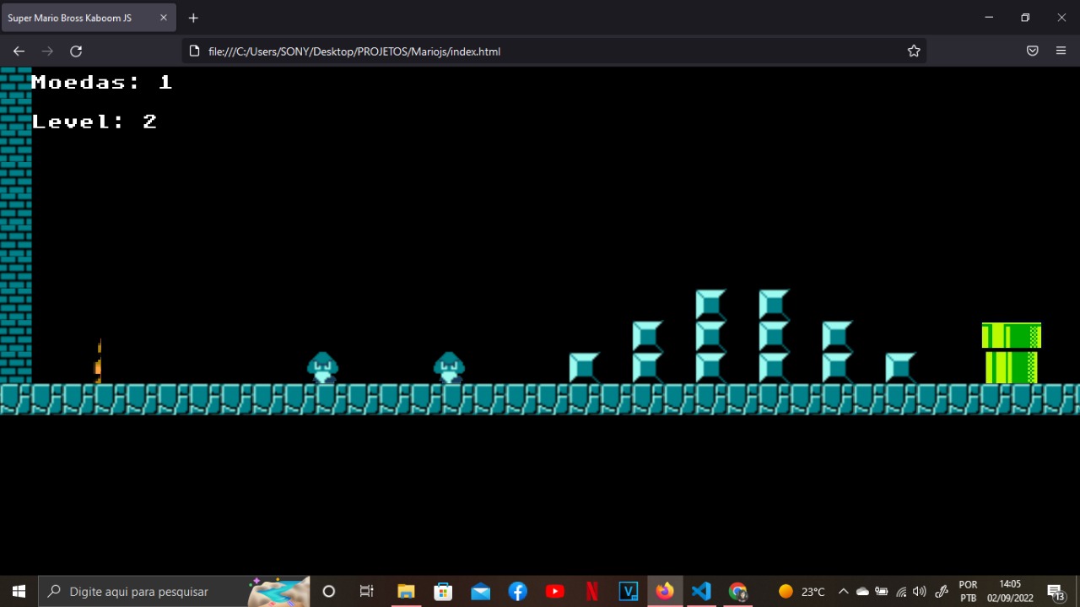Open the clock showing 14:05
Screen dimensions: 1080x607
tap(1010, 592)
